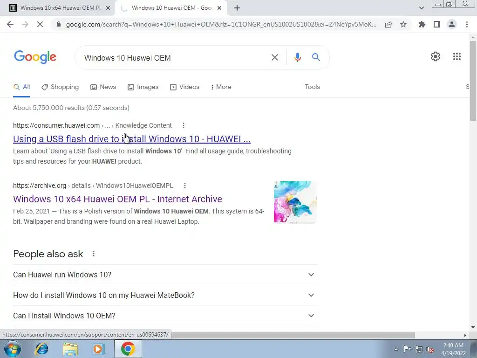Click the padlock site info icon
This screenshot has height=358, width=477.
tap(59, 24)
